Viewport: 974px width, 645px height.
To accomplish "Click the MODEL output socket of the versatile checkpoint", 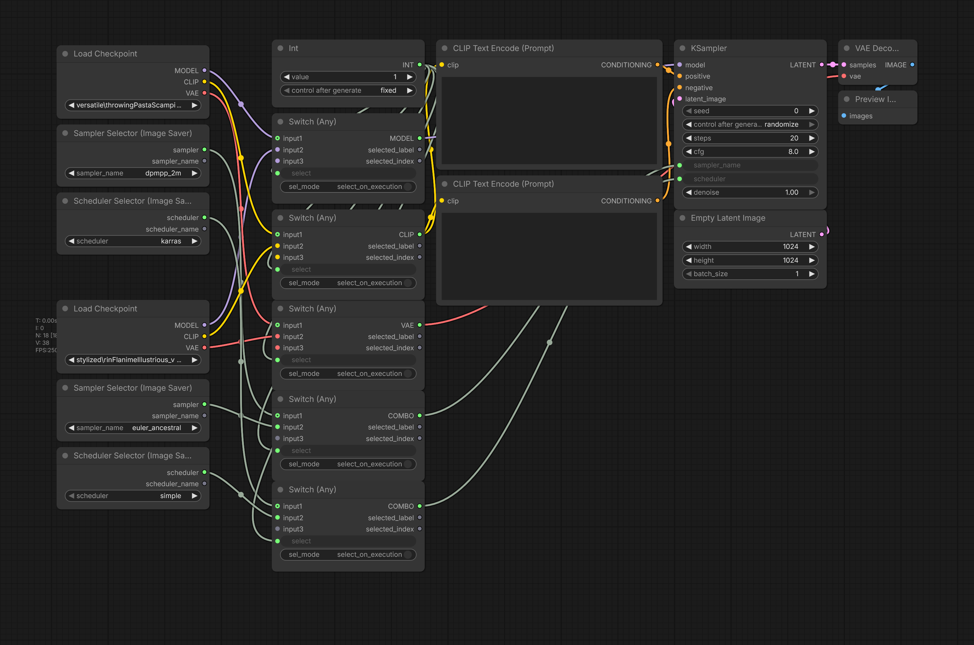I will (204, 70).
